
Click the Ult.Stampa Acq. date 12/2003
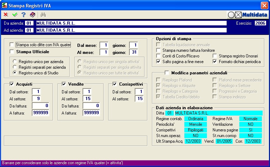point(193,141)
